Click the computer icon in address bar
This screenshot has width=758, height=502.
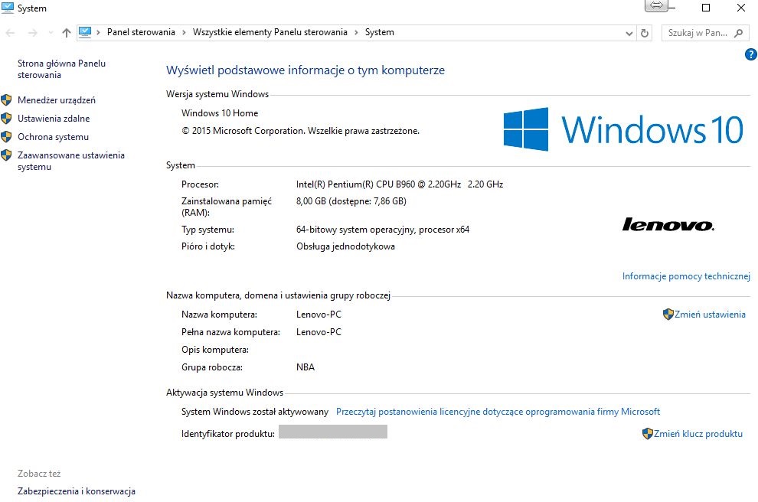click(84, 32)
